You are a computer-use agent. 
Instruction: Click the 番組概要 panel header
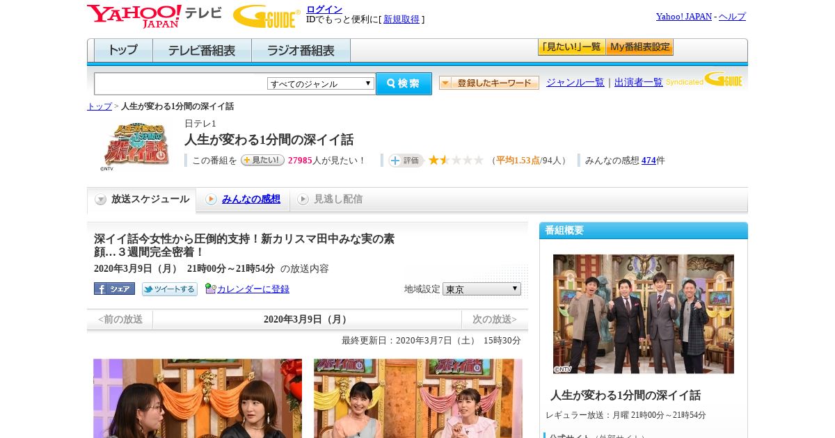coord(644,231)
